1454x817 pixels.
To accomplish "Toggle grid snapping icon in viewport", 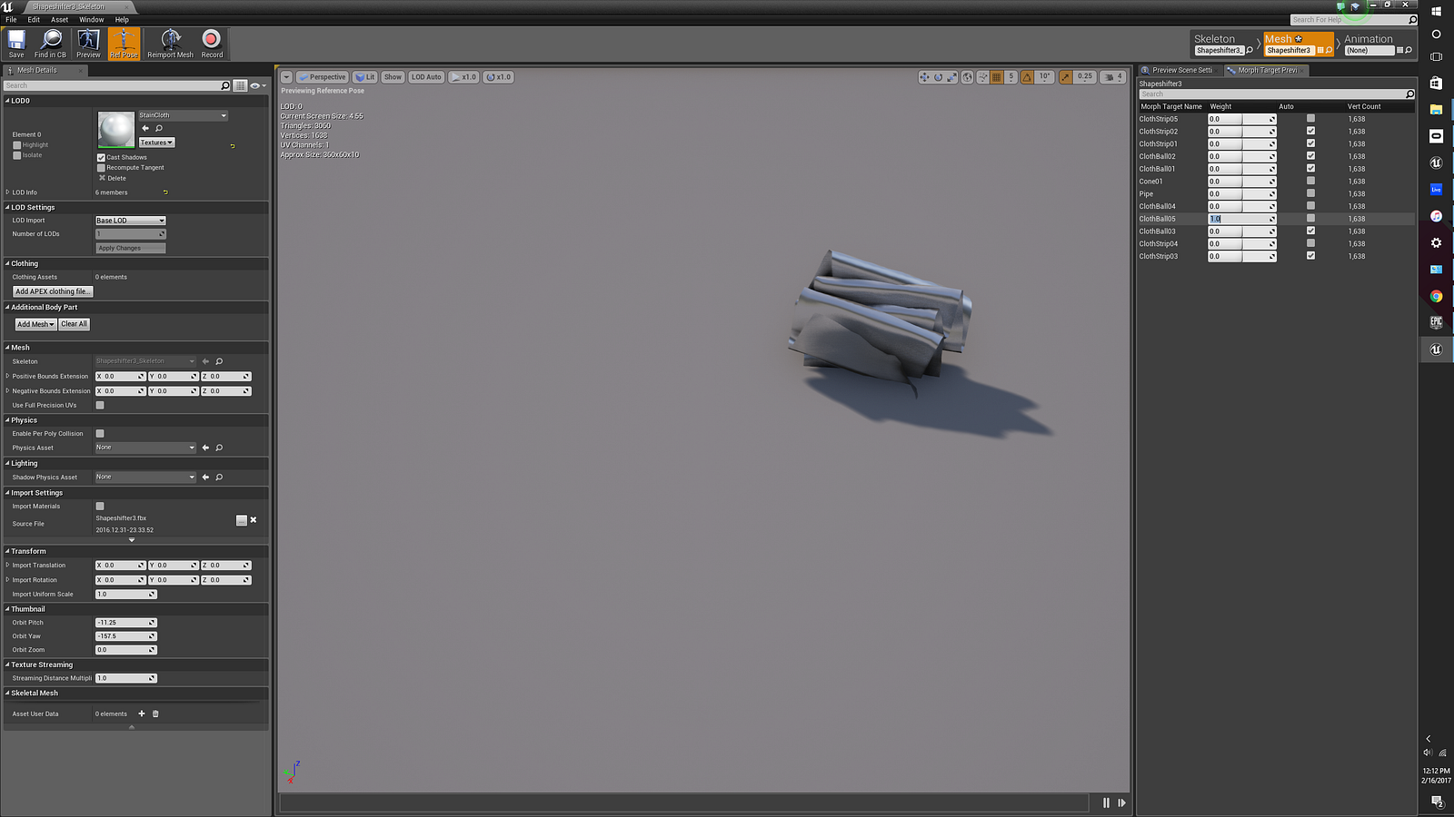I will 997,77.
